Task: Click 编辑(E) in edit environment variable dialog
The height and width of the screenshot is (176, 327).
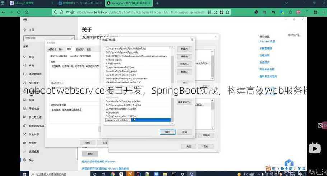Action: pos(184,57)
